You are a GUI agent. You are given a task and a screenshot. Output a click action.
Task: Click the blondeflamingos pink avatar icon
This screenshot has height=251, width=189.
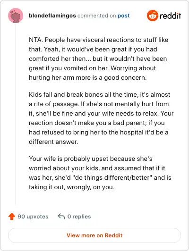pyautogui.click(x=16, y=16)
